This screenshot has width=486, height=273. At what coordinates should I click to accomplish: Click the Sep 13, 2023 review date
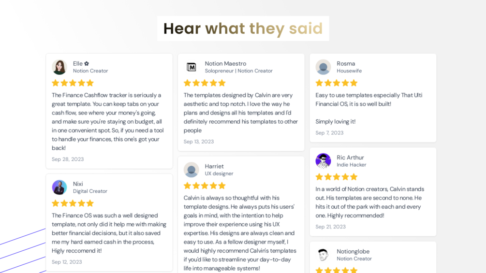click(x=199, y=142)
